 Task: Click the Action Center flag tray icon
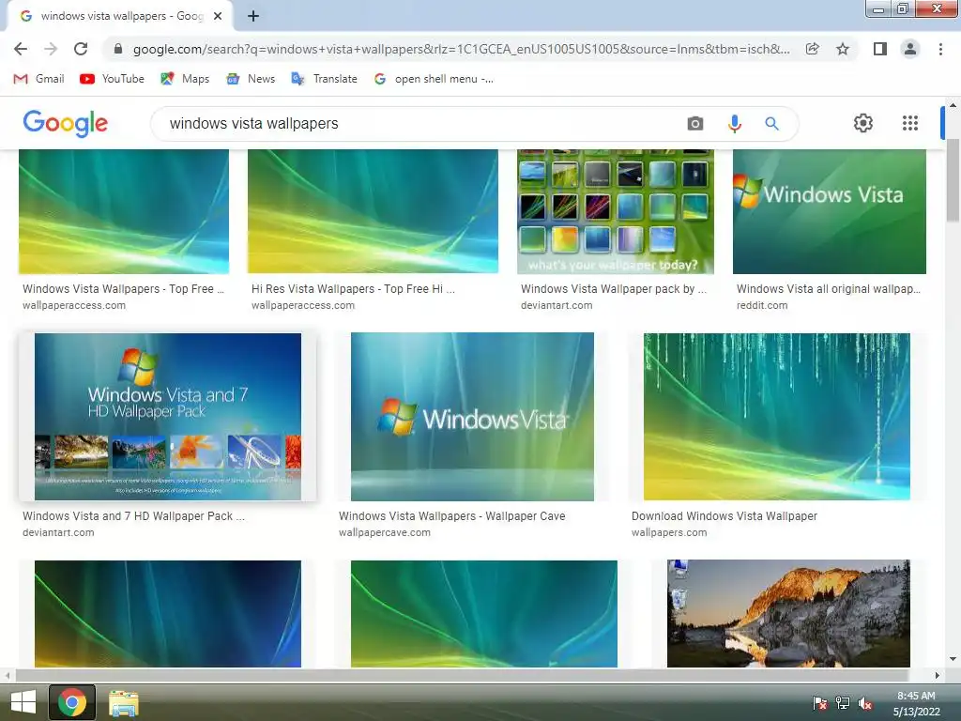pos(819,703)
